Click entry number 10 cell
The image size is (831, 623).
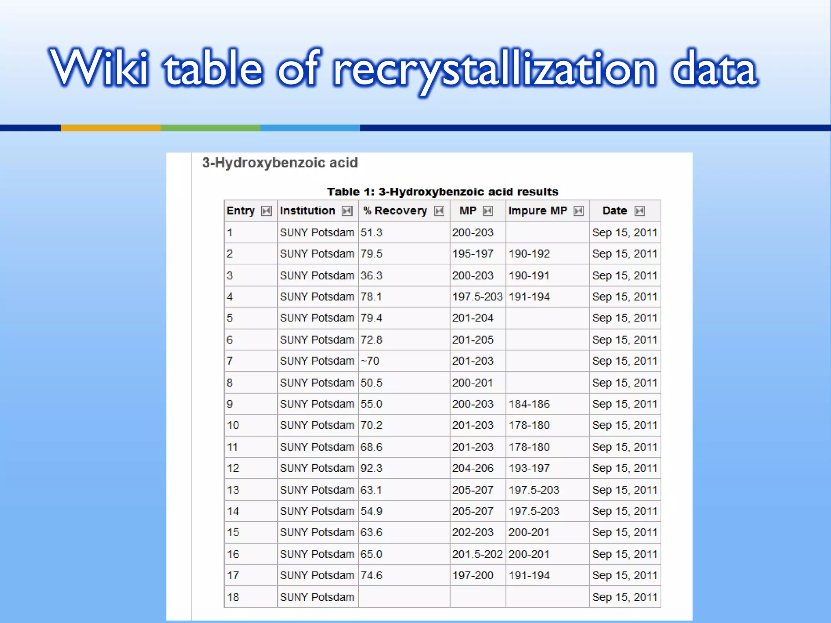tap(251, 425)
